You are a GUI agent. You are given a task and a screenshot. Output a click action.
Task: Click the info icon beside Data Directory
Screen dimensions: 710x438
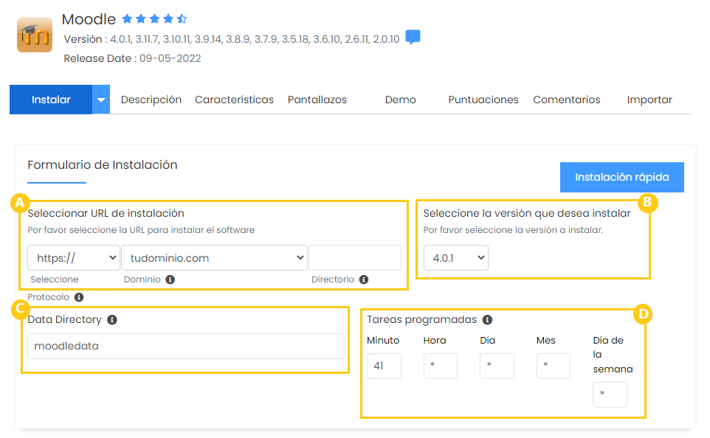click(x=112, y=320)
